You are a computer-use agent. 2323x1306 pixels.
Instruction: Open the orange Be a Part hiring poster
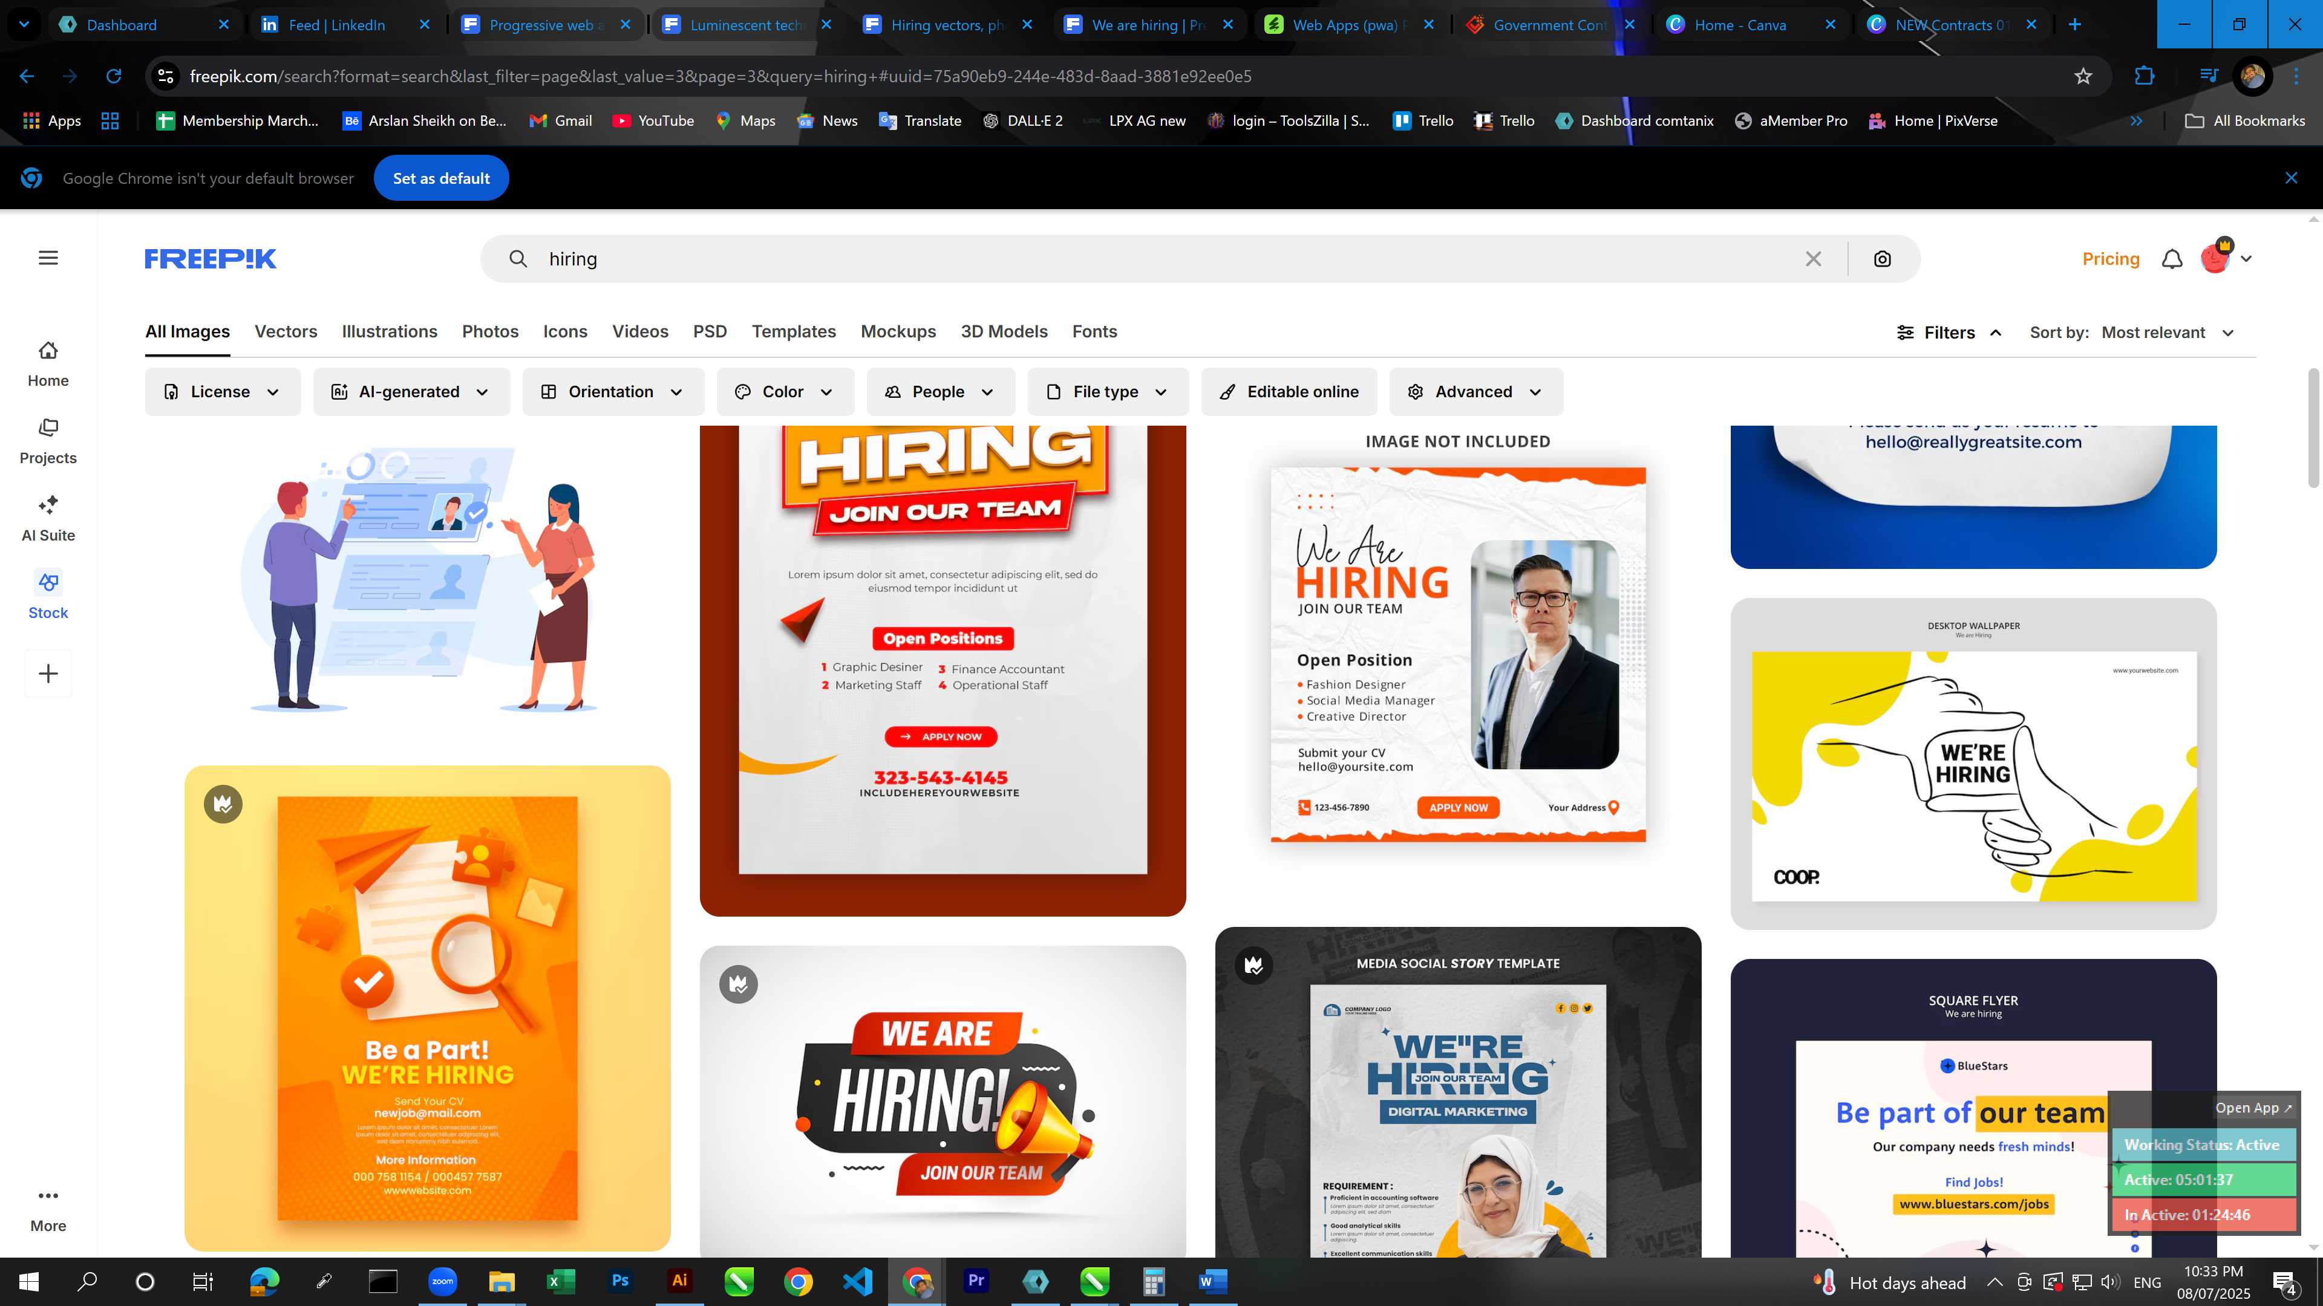point(428,1009)
